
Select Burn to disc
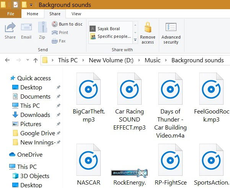[x=67, y=24]
